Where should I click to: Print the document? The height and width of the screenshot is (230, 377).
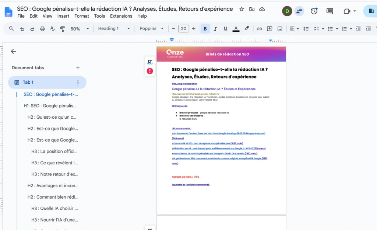coord(42,29)
